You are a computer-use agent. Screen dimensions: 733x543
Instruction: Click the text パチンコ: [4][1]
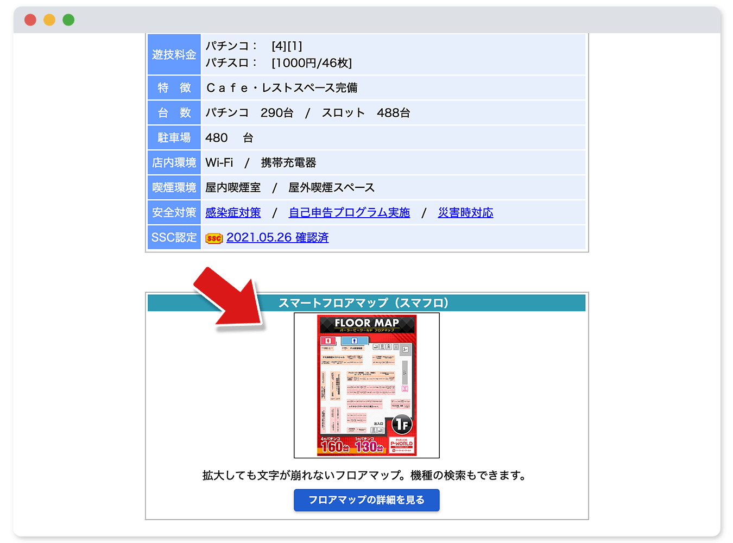pos(254,46)
